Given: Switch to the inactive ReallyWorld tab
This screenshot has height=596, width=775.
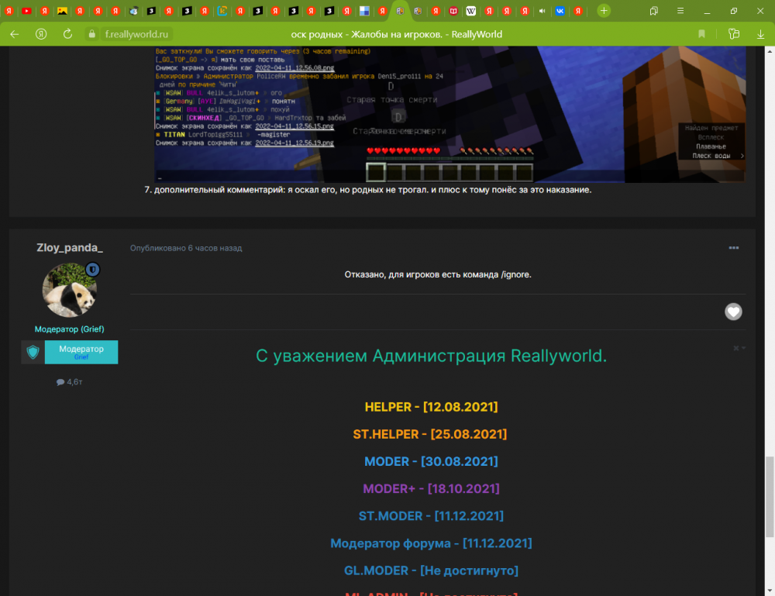Looking at the screenshot, I should pos(418,11).
